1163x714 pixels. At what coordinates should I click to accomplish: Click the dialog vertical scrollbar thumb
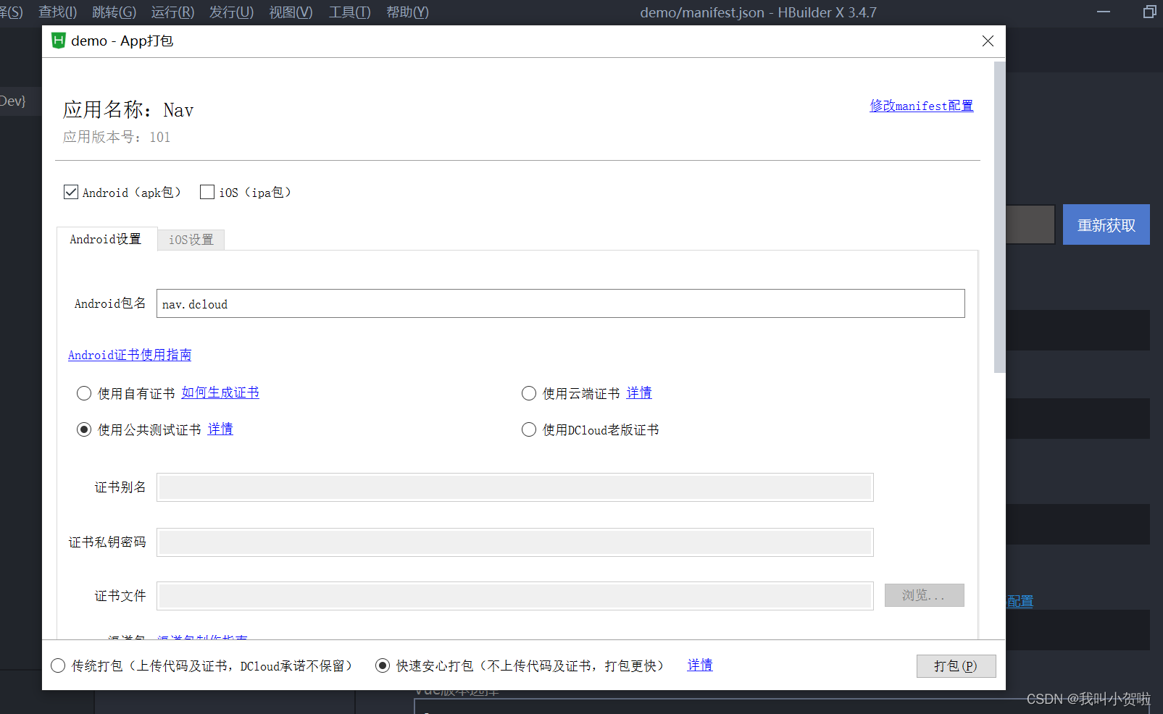(x=999, y=217)
